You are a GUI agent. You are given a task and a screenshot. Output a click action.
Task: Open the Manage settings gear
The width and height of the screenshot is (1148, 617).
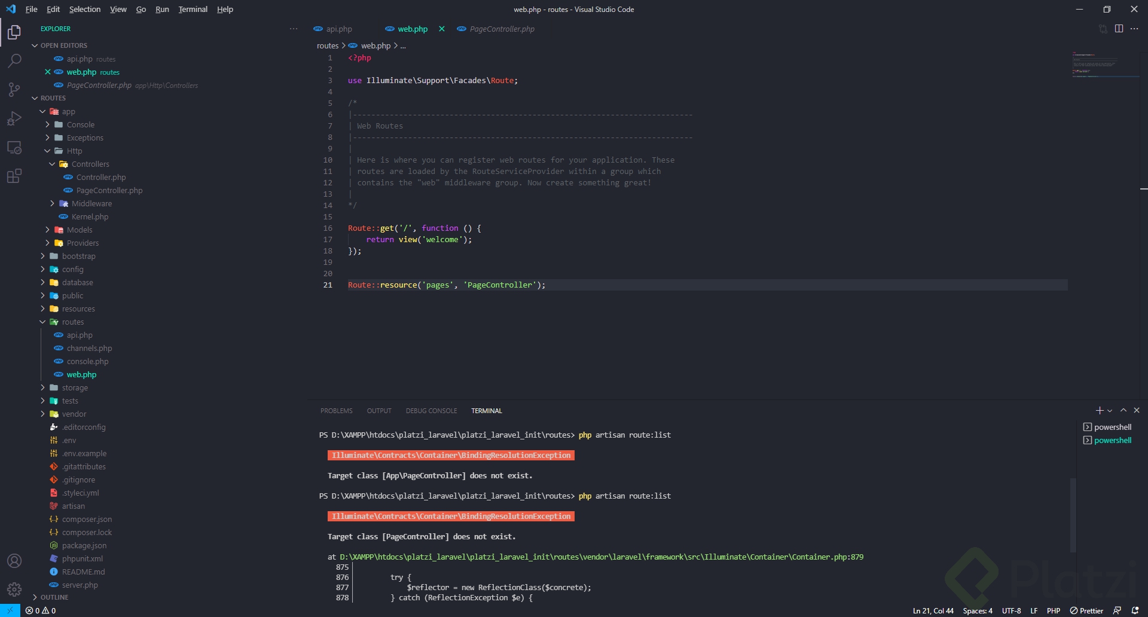click(14, 589)
